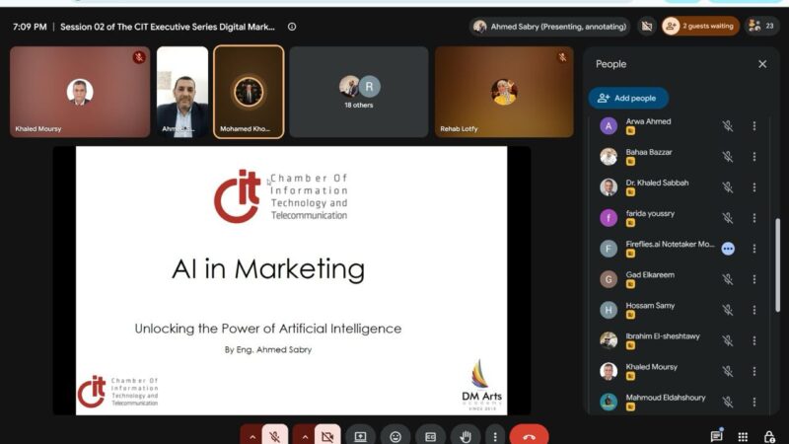Mute Gad Elkareem's microphone
The width and height of the screenshot is (789, 444).
tap(728, 279)
